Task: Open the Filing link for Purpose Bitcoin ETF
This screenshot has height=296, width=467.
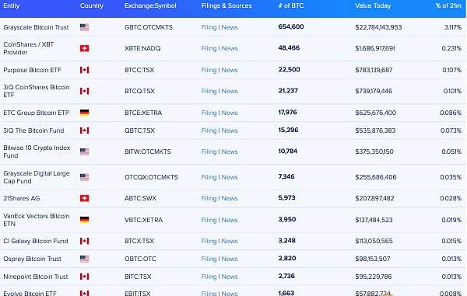Action: (x=209, y=70)
